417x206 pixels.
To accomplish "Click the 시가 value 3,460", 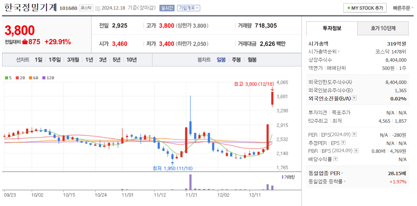I will click(120, 44).
